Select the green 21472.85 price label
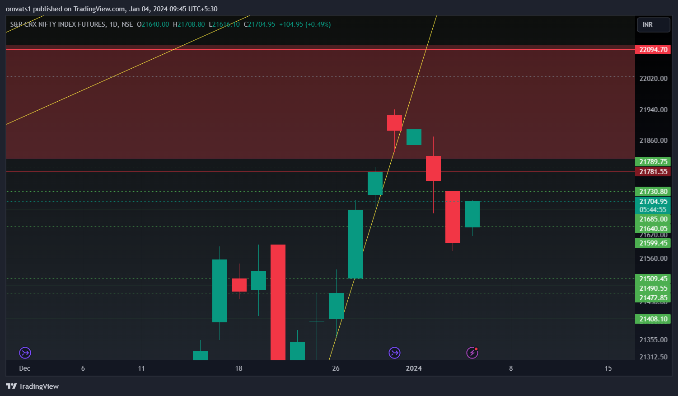Screen dimensions: 678x396 [653, 298]
